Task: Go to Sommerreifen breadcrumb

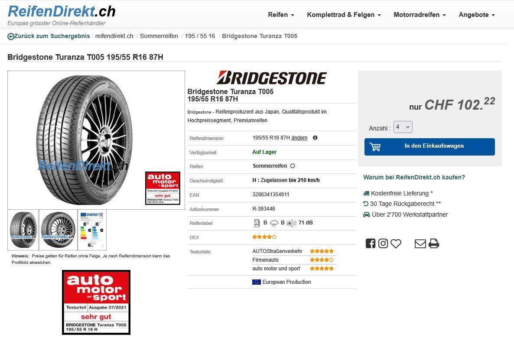Action: tap(159, 36)
